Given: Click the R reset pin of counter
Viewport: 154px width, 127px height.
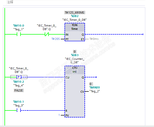Looking at the screenshot, I should [66, 111].
